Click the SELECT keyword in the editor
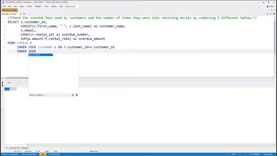The image size is (277, 156). click(13, 22)
